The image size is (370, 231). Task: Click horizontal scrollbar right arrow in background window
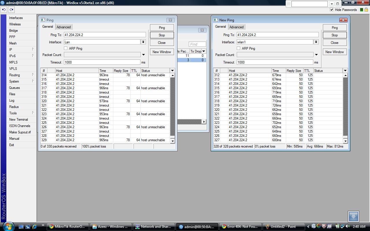pos(204,122)
